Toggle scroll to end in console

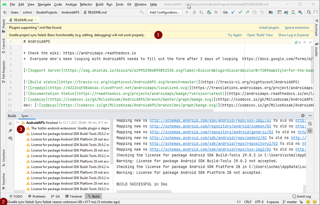[x=310, y=131]
